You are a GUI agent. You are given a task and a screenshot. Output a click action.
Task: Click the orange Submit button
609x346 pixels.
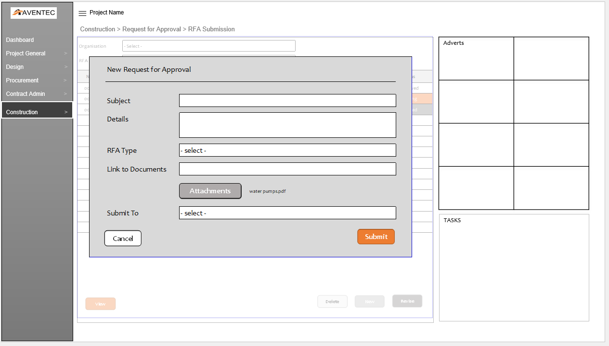376,237
